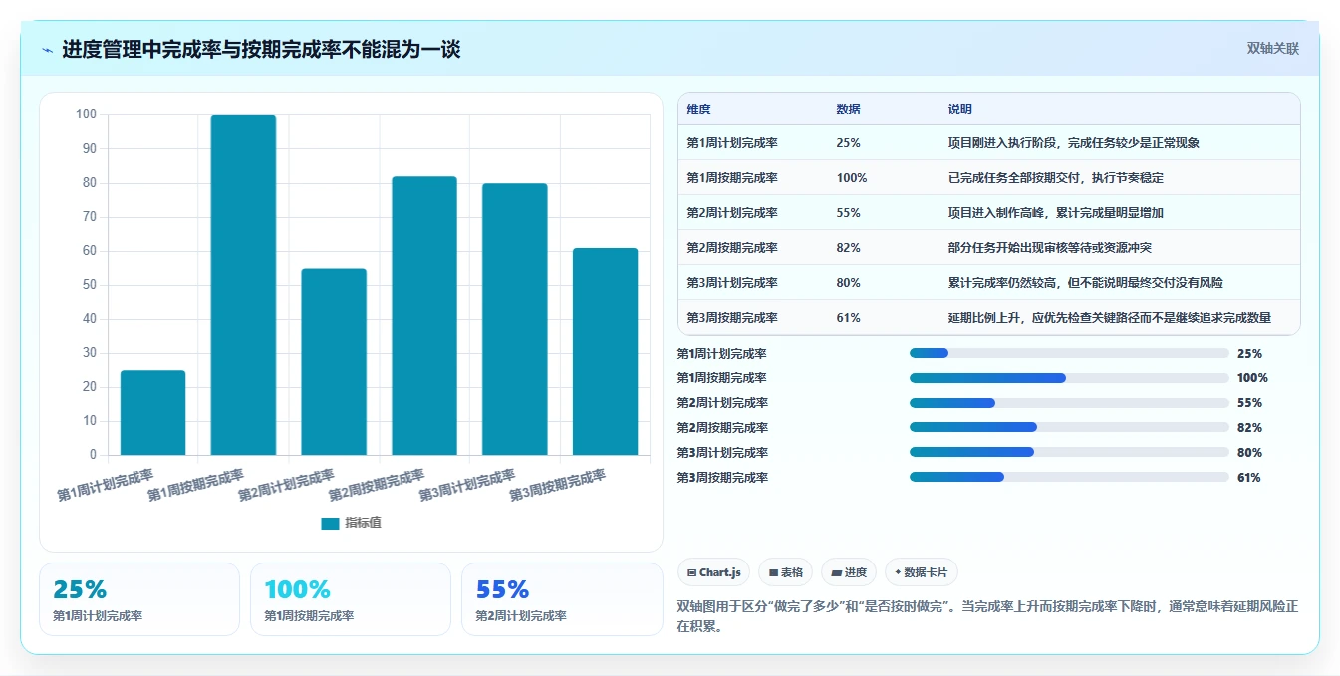Click the footer paragraph starting with 双轴图用于区分
Viewport: 1340px width, 676px height.
point(987,616)
